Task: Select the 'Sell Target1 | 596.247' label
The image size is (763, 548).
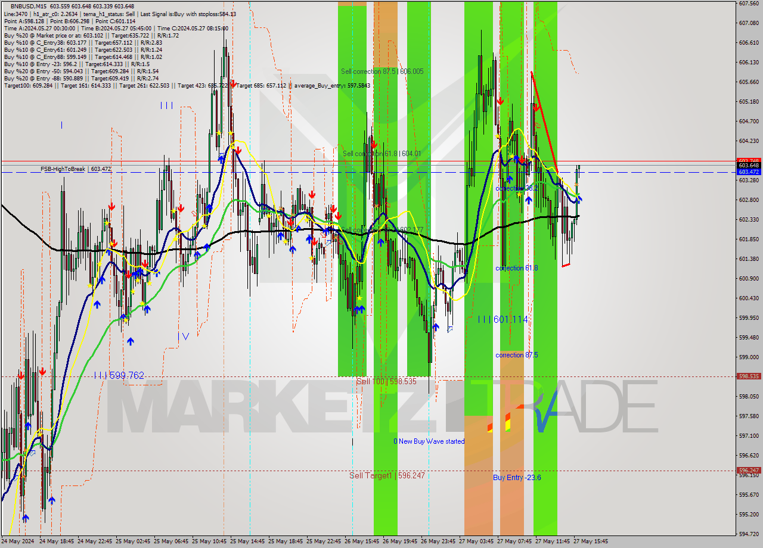Action: (387, 475)
